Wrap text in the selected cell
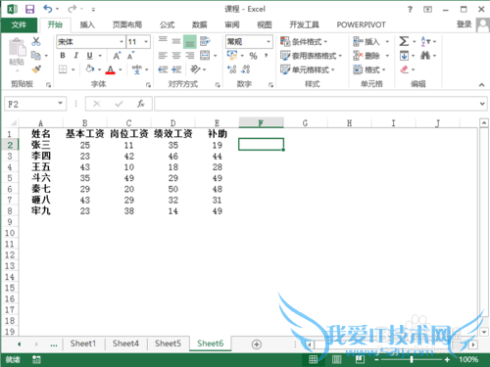The width and height of the screenshot is (490, 367). pos(205,41)
